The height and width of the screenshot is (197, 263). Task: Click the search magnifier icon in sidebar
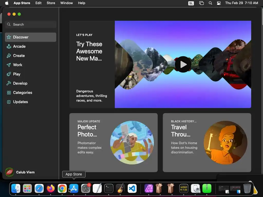click(x=9, y=24)
